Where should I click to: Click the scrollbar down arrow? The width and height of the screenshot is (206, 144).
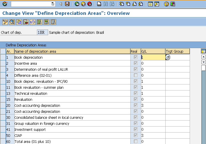pos(203,62)
